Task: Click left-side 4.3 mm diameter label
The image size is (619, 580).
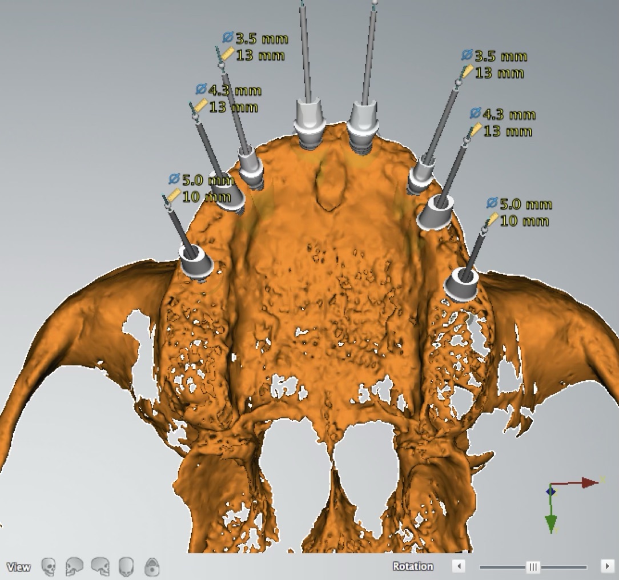Action: click(234, 90)
